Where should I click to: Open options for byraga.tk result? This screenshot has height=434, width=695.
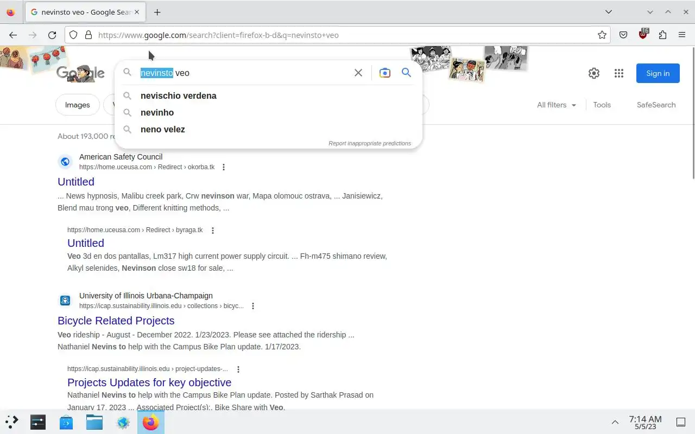213,230
